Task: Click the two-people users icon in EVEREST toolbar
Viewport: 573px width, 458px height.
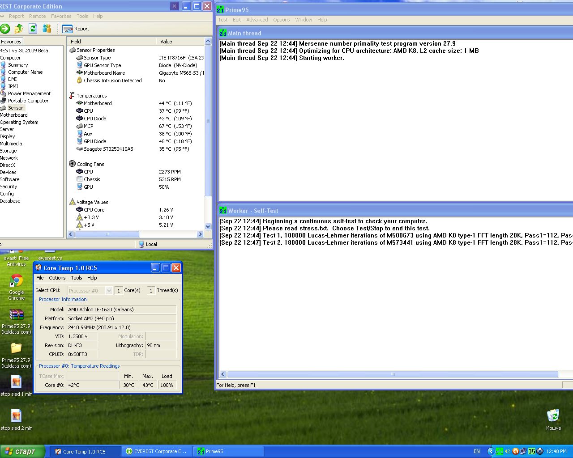Action: 47,29
